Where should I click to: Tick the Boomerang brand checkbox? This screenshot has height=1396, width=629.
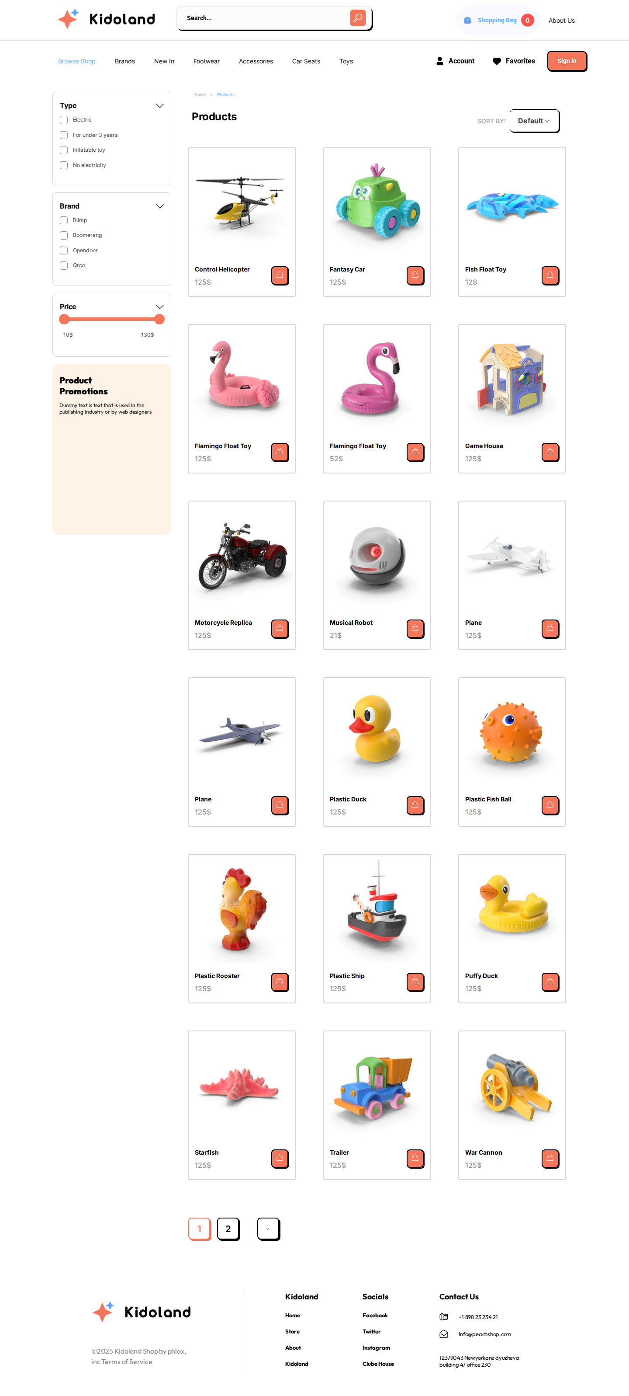[64, 235]
